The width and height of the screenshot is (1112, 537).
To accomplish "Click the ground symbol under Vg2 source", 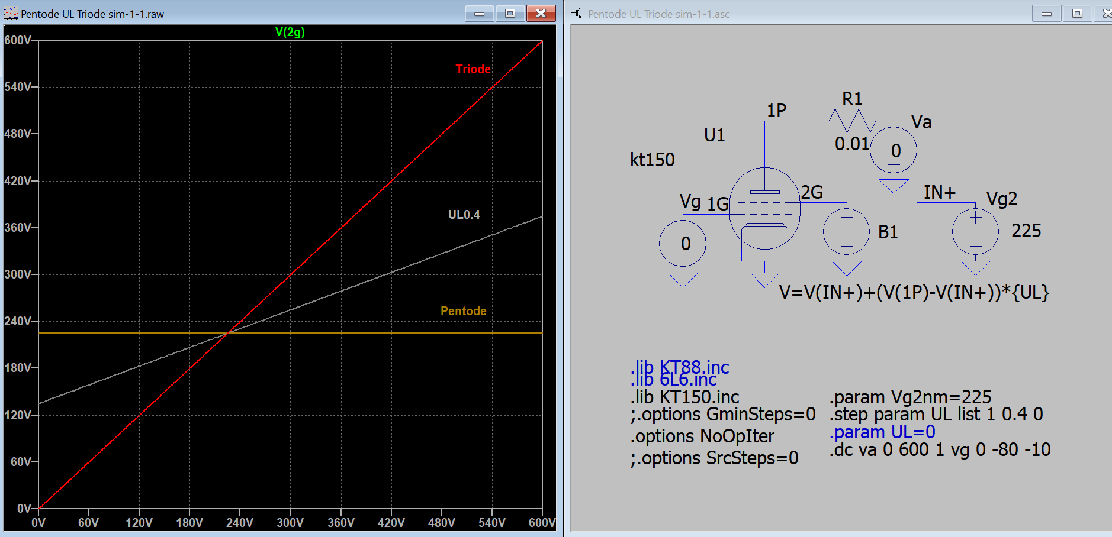I will pyautogui.click(x=975, y=268).
